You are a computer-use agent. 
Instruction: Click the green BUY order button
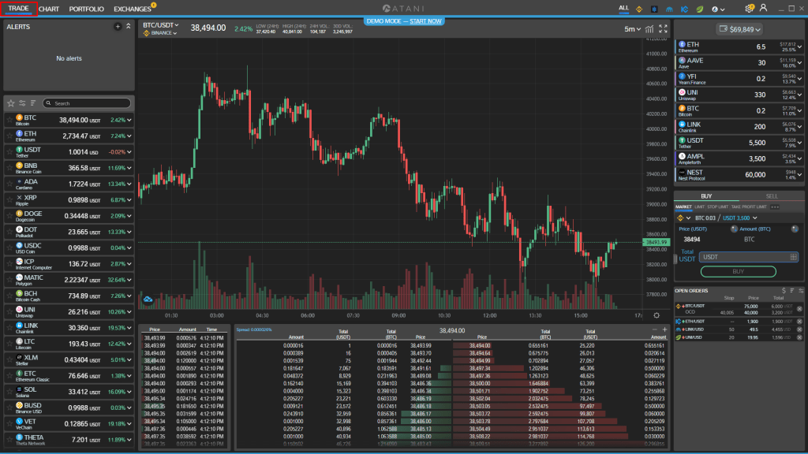pyautogui.click(x=738, y=271)
